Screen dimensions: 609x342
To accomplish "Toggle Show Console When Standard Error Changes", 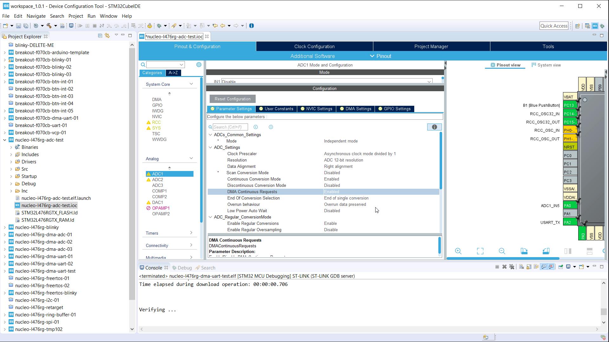I will coord(551,267).
